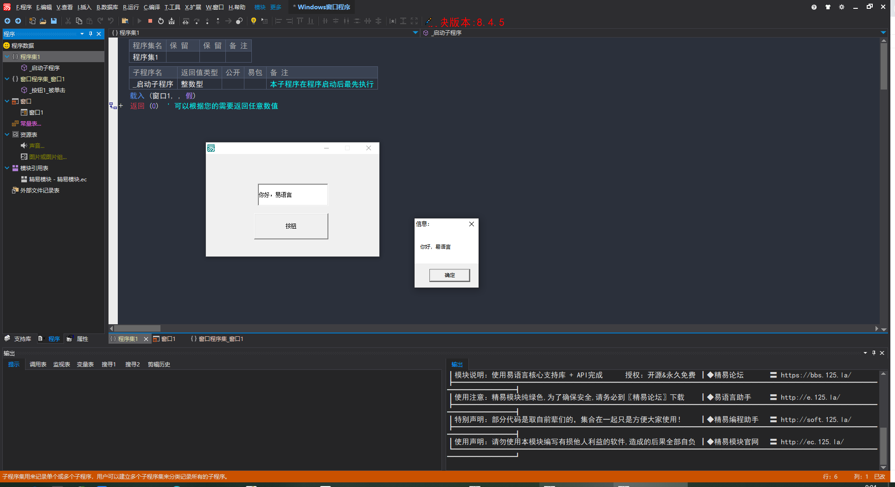Open the 程序集1 dropdown above editor
Viewport: 895px width, 487px height.
pyautogui.click(x=416, y=32)
